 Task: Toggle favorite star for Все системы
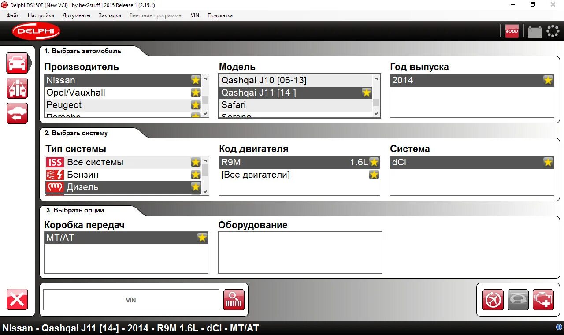[196, 162]
